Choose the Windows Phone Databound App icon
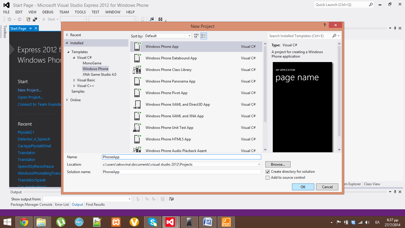 click(x=137, y=58)
